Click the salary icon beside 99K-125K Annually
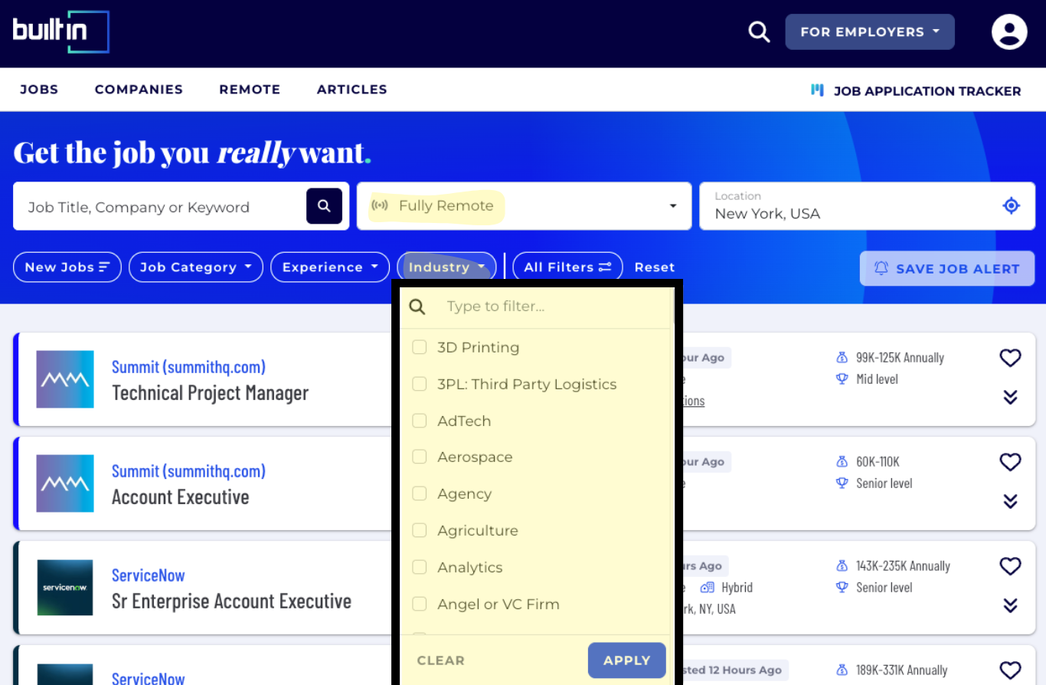 click(x=842, y=358)
